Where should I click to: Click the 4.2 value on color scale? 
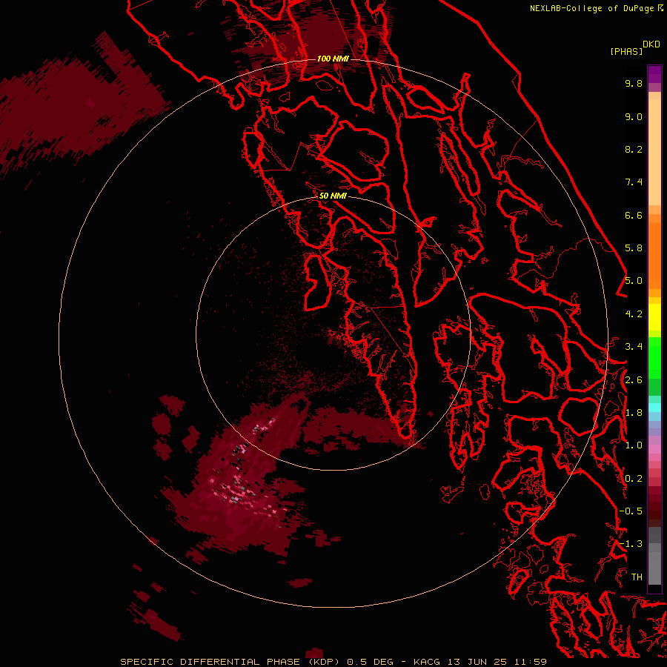pyautogui.click(x=634, y=314)
